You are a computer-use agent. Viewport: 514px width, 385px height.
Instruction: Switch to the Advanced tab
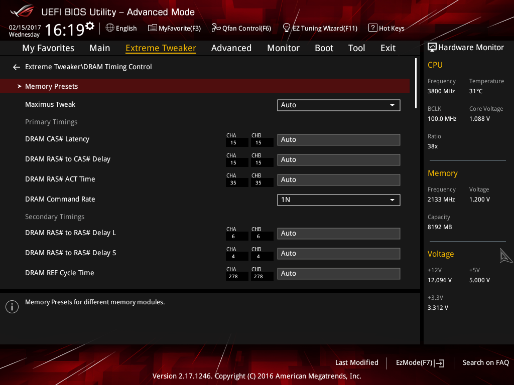(x=231, y=48)
